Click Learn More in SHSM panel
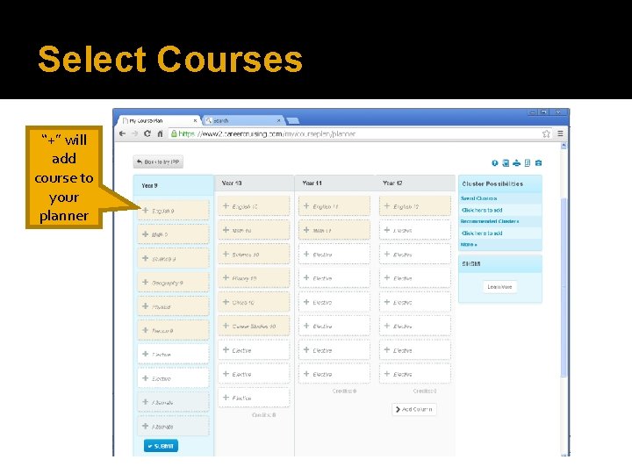 (499, 286)
